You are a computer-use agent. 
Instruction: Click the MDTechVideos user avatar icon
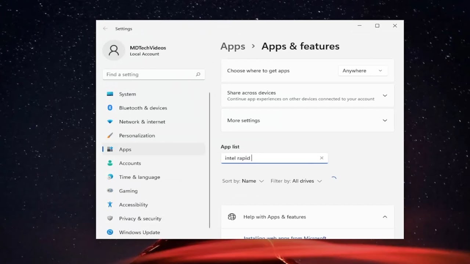(114, 50)
